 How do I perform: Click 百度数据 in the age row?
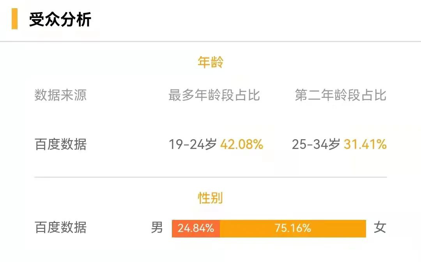point(61,144)
